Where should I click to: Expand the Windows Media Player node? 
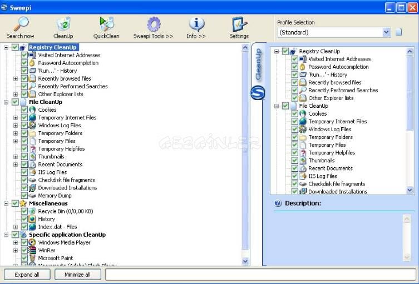point(16,243)
